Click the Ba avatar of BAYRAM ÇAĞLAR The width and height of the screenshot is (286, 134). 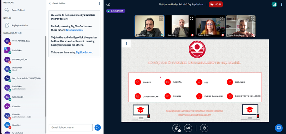[7, 60]
